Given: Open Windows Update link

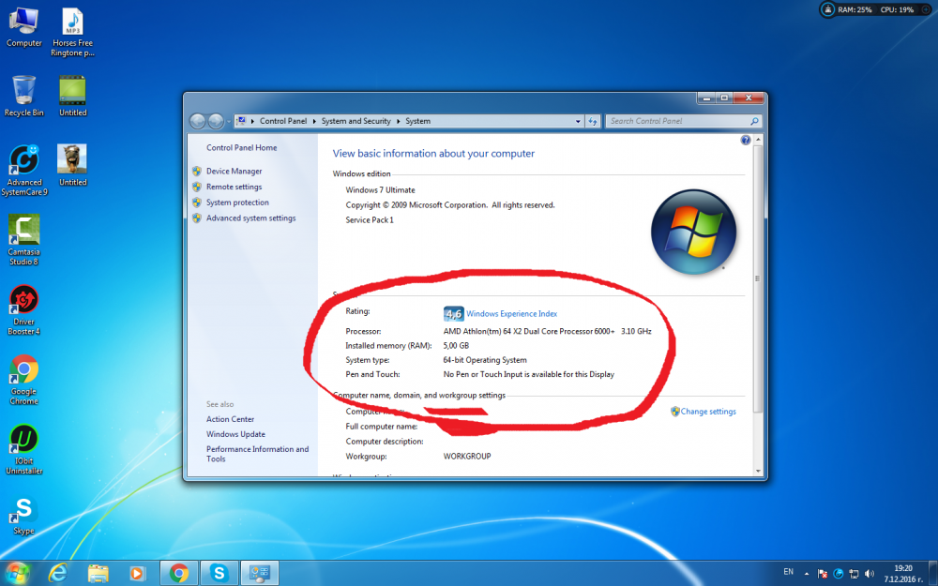Looking at the screenshot, I should click(235, 434).
